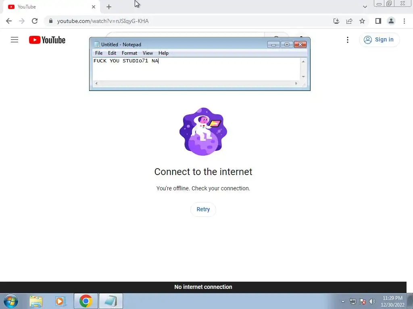Click the forward navigation arrow
413x309 pixels.
click(22, 21)
